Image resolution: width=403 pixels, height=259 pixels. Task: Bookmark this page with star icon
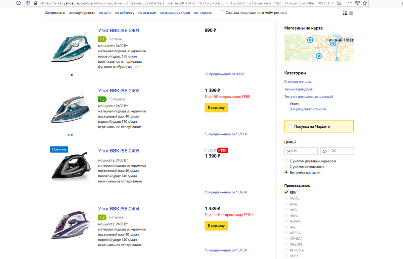pyautogui.click(x=365, y=3)
